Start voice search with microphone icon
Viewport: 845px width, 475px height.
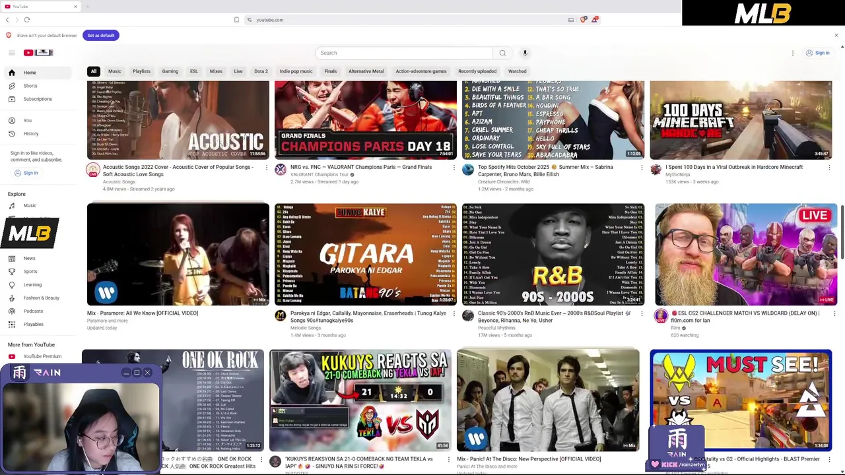pos(525,53)
